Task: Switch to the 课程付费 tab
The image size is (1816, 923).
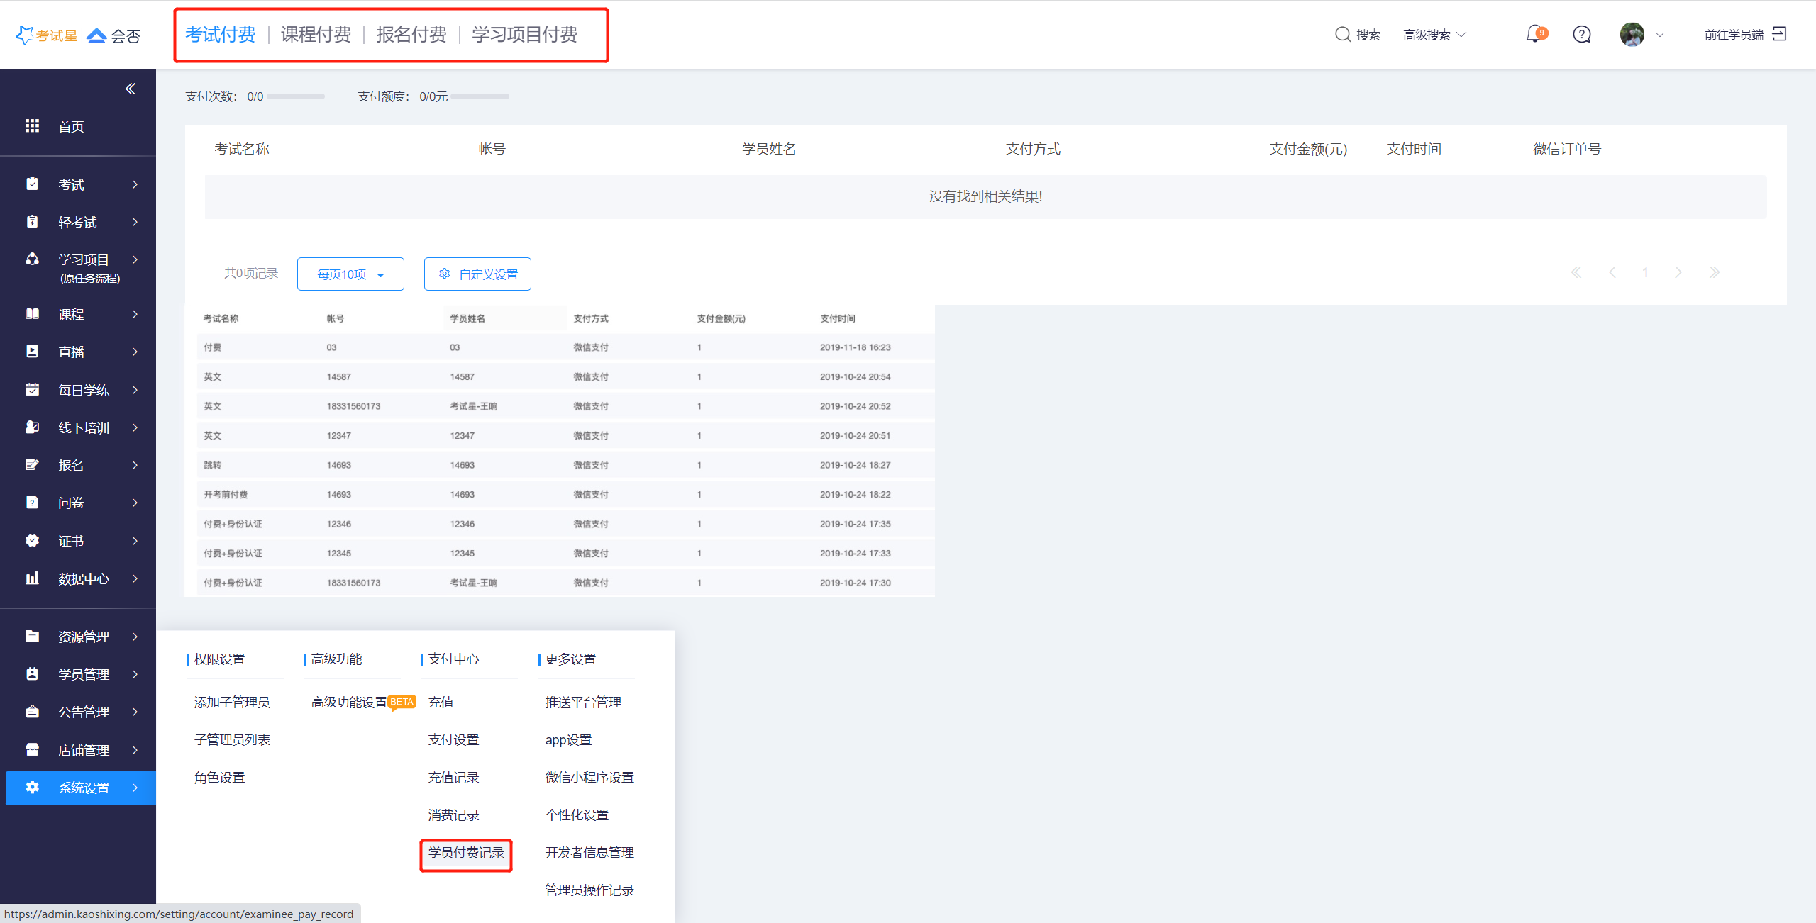Action: [316, 34]
